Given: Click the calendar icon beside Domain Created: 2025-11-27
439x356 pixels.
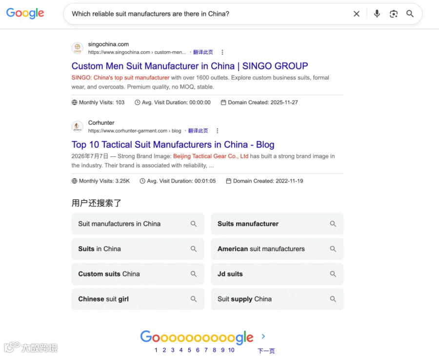Looking at the screenshot, I should [223, 103].
